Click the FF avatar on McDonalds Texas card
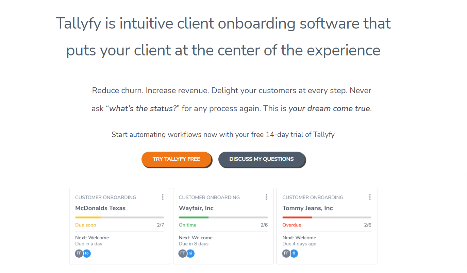Image resolution: width=467 pixels, height=273 pixels. pyautogui.click(x=79, y=253)
